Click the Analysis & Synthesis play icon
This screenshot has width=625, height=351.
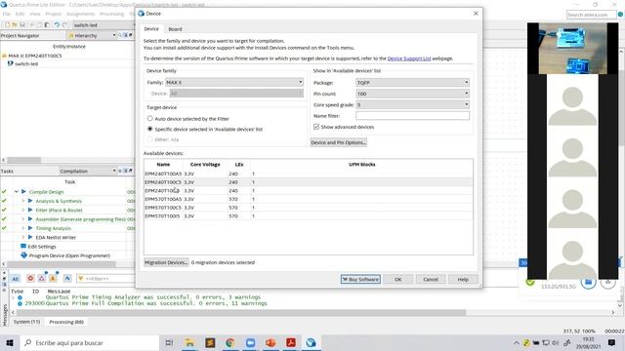tap(30, 201)
